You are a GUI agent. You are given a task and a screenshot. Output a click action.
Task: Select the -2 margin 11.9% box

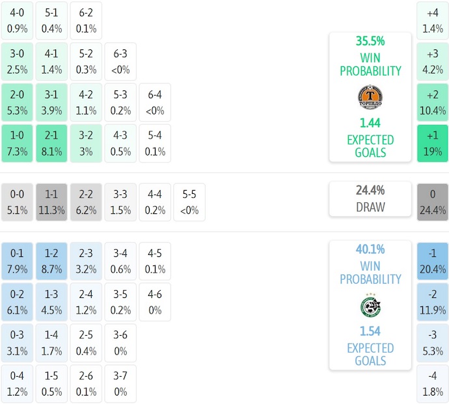point(432,302)
